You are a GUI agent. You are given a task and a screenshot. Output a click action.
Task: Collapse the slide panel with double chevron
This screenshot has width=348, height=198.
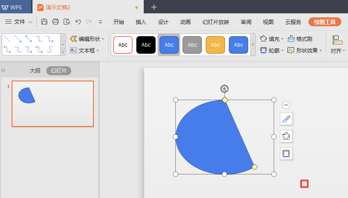coord(4,70)
